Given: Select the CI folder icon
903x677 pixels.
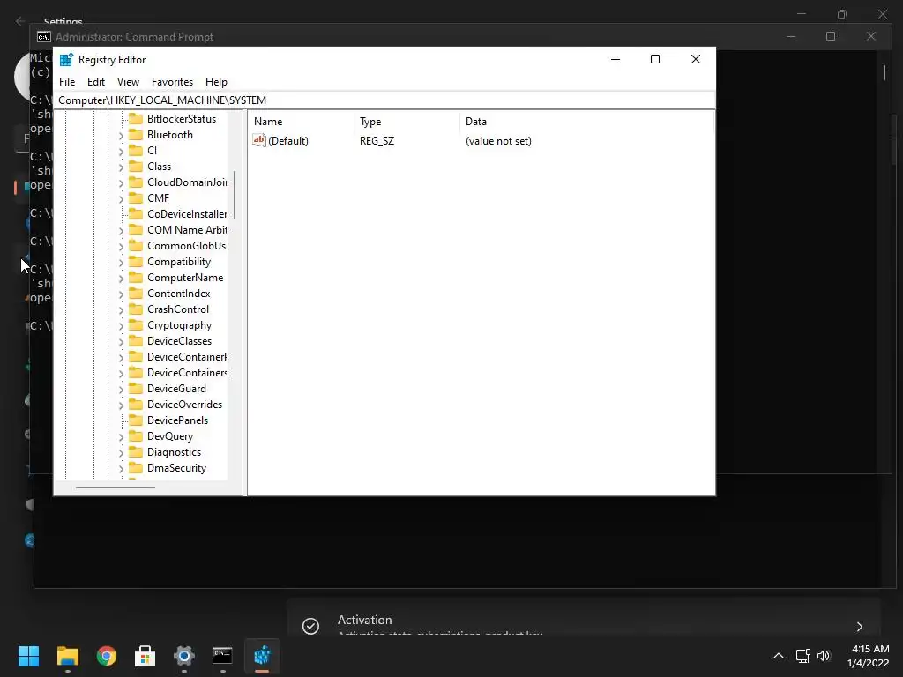Looking at the screenshot, I should tap(135, 150).
